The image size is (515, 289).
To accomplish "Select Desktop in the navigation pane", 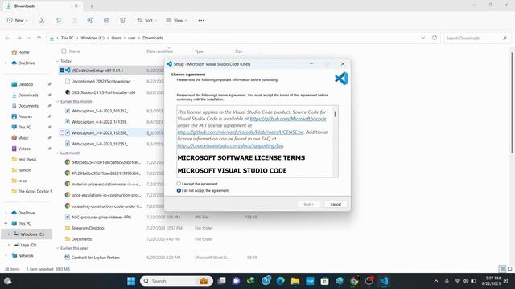I will point(25,84).
